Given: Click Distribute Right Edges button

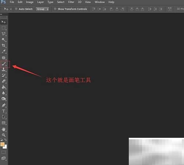Looking at the screenshot, I should pos(160,9).
